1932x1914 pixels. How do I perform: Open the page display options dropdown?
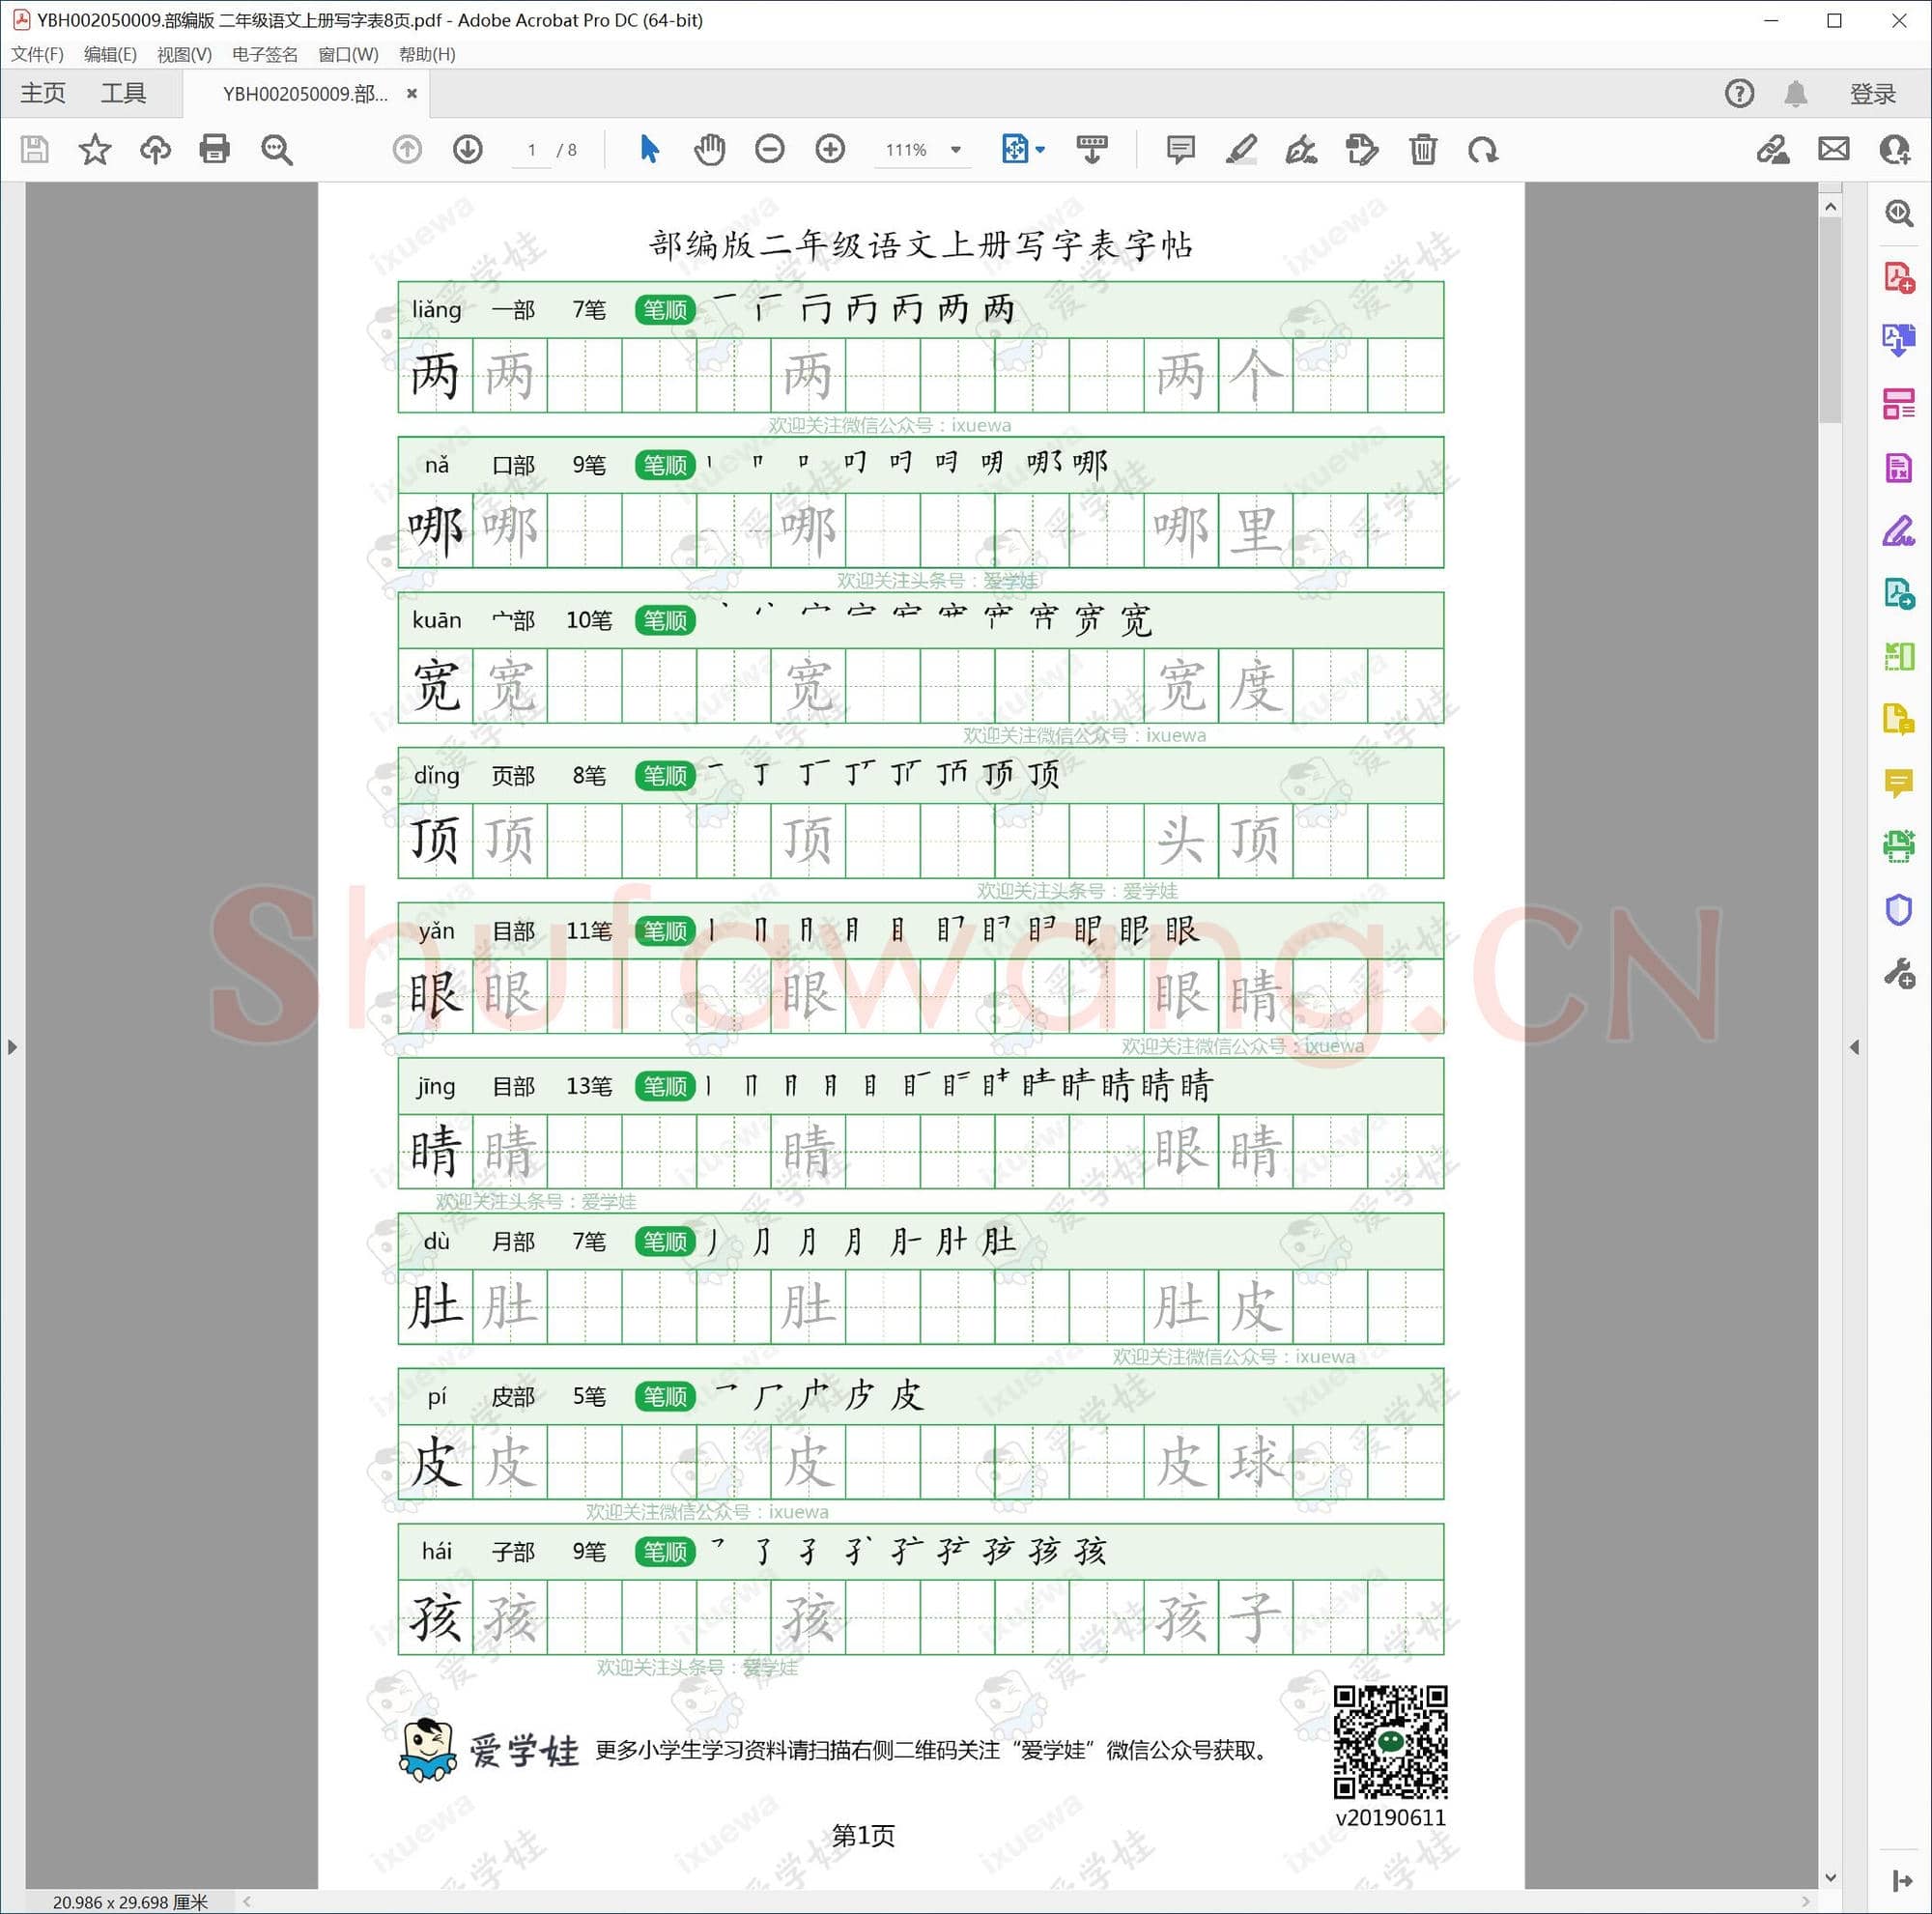pos(1040,150)
